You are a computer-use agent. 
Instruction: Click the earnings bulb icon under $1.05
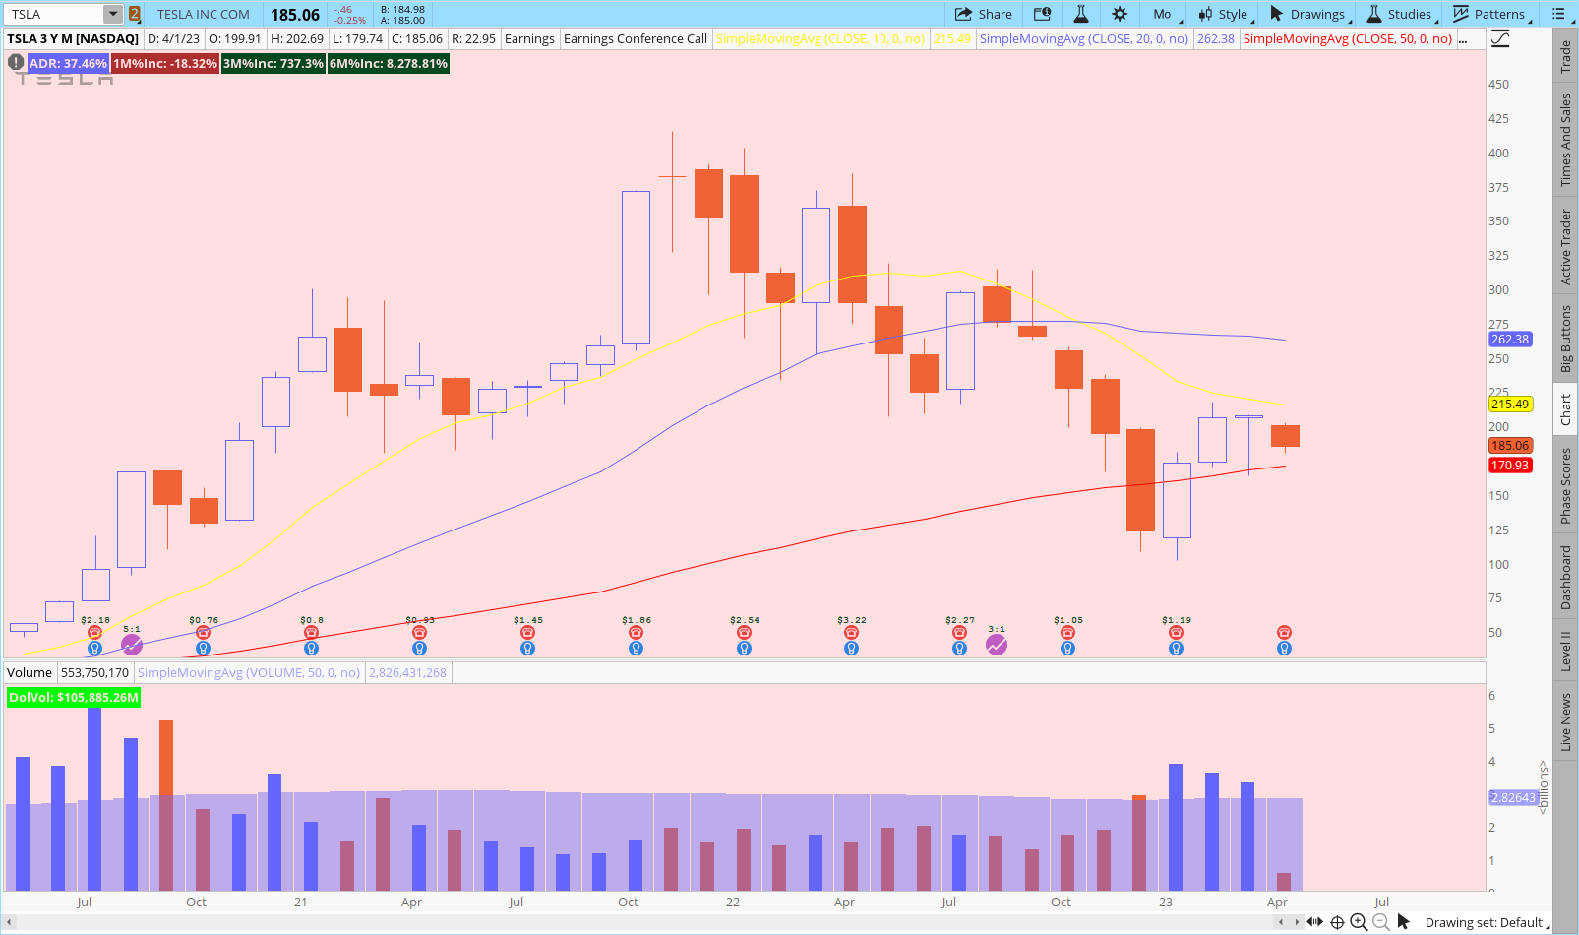[1067, 648]
